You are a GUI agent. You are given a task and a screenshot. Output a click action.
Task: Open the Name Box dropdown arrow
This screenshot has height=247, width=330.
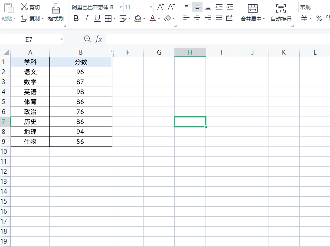[62, 39]
